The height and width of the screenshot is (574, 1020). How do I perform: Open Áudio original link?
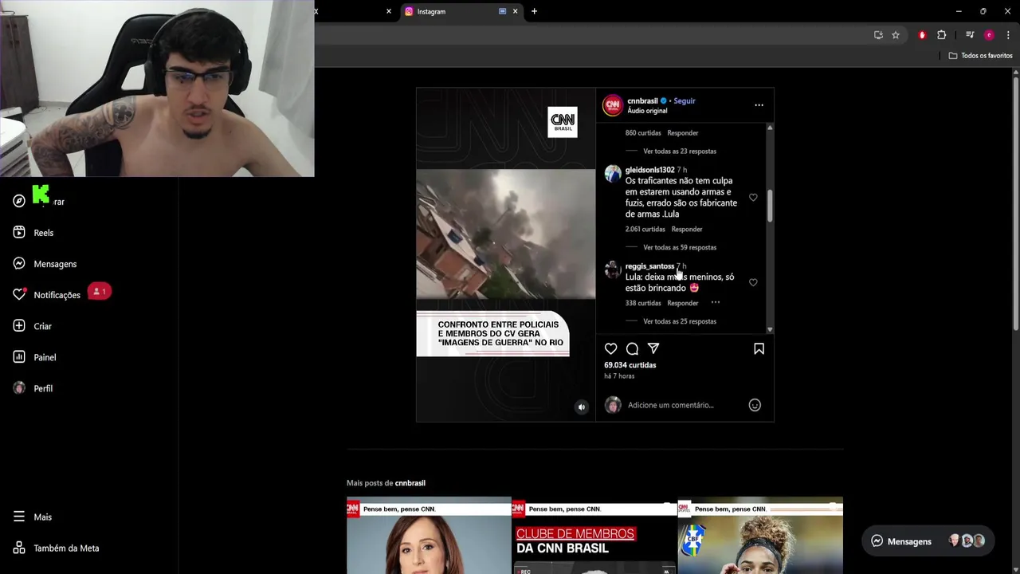tap(647, 111)
